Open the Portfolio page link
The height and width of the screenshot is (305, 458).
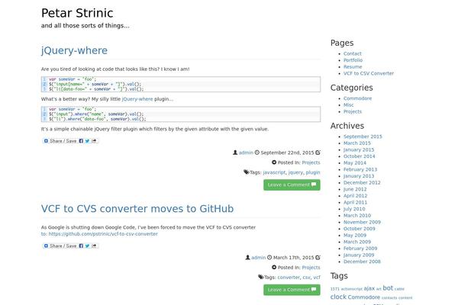click(353, 60)
